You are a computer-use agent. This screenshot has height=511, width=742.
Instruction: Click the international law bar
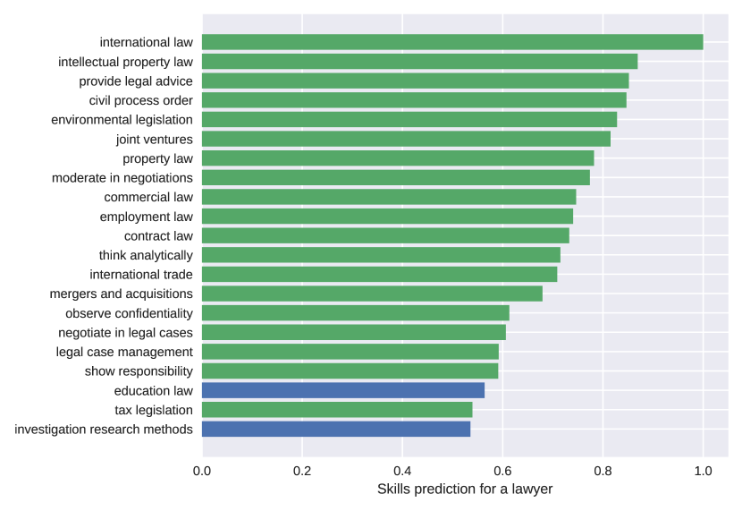click(x=452, y=42)
